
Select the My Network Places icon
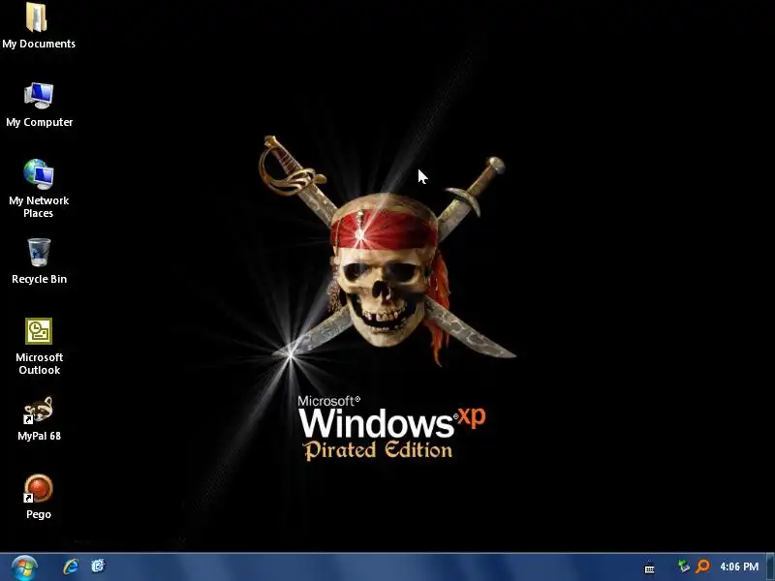point(39,174)
